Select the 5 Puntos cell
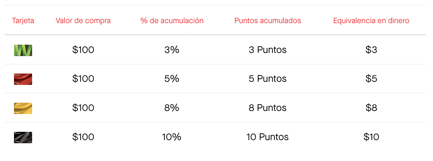The height and width of the screenshot is (161, 433). (268, 79)
